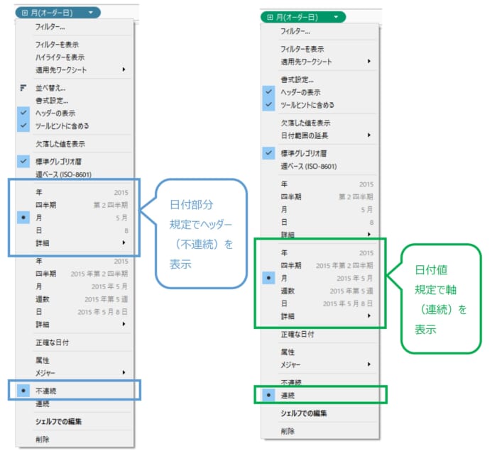
Task: Select date part 日 8 in right menu
Action: (319, 222)
